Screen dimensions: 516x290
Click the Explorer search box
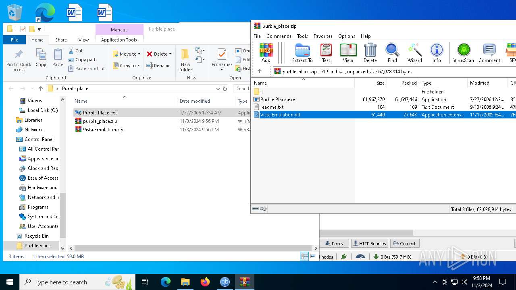pyautogui.click(x=242, y=89)
